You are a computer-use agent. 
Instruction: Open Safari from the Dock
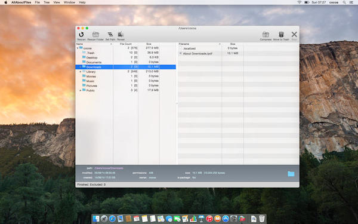112,219
